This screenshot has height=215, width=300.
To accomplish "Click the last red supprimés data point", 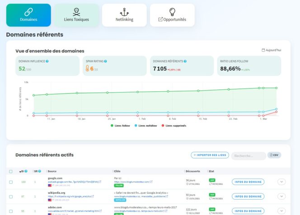I will tap(276, 112).
